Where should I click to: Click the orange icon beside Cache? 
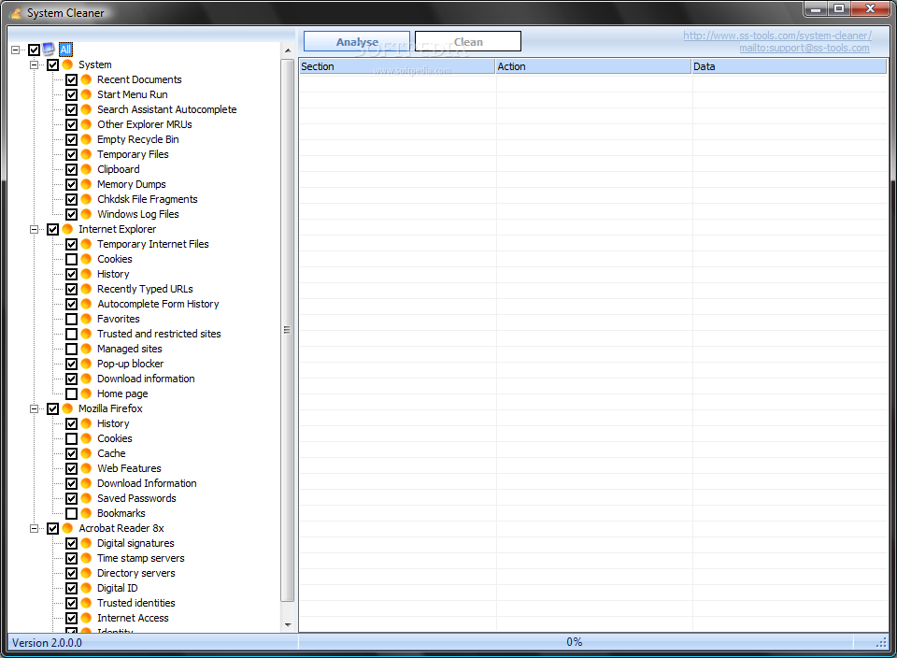coord(86,453)
